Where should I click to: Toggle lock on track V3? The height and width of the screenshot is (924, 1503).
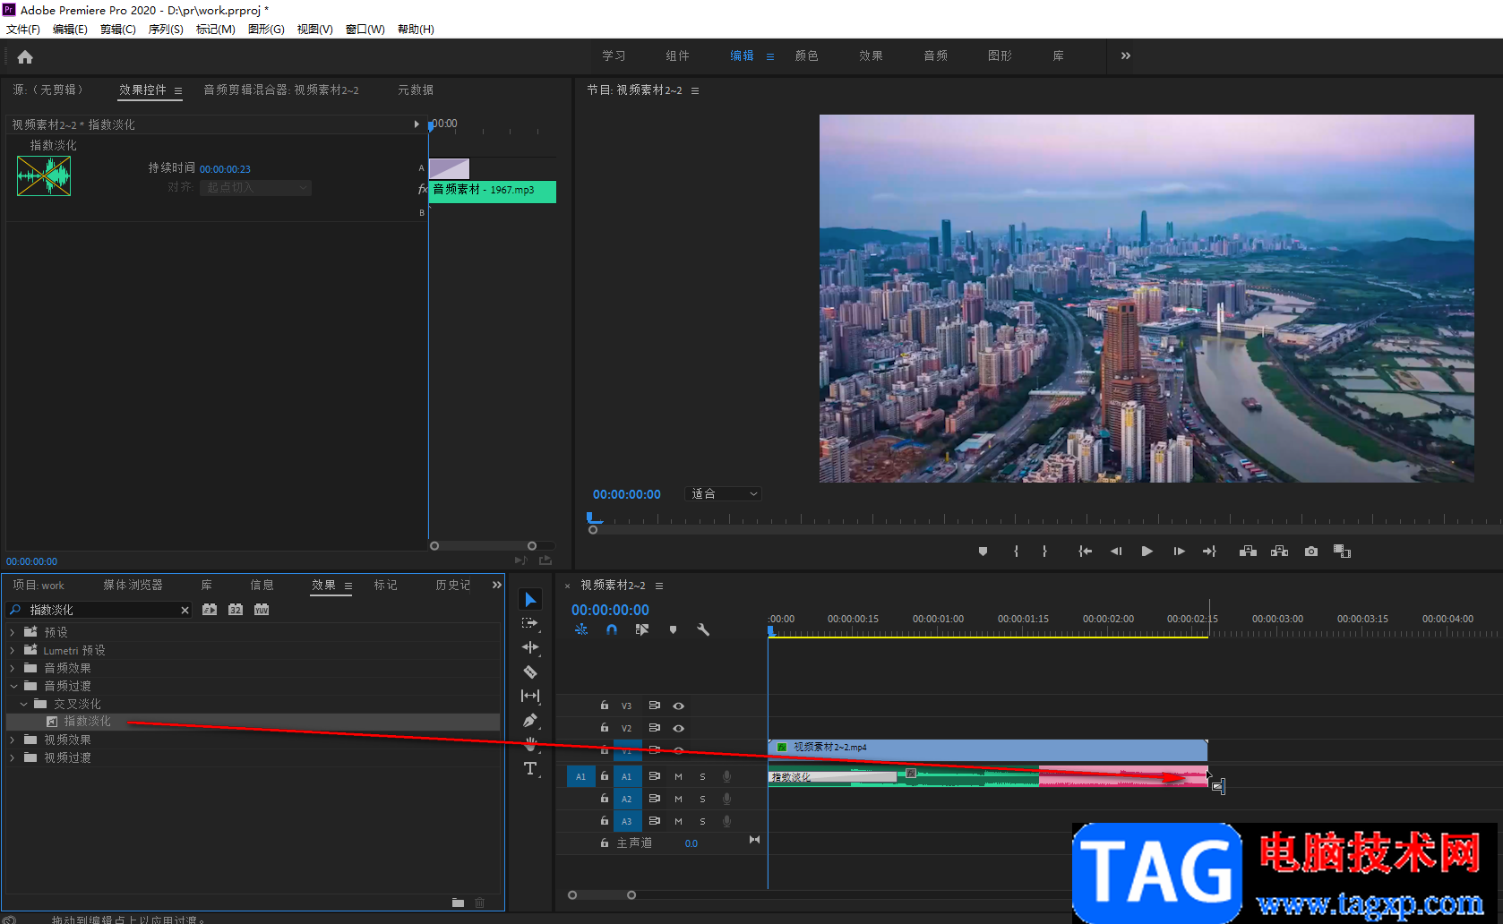[x=605, y=706]
